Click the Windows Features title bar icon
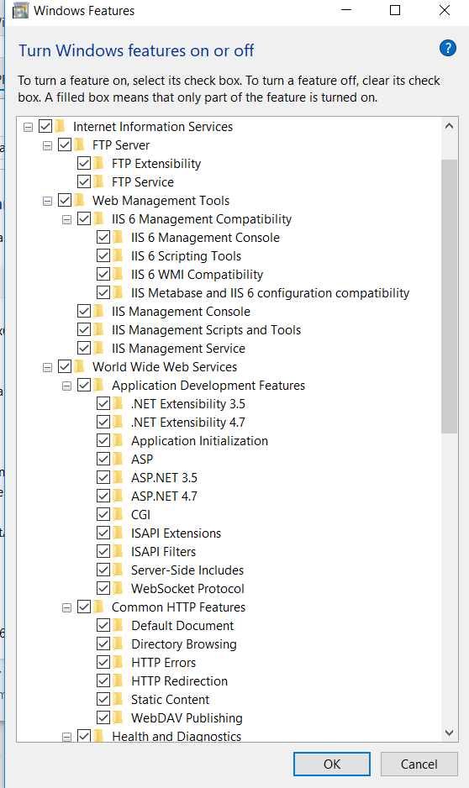This screenshot has height=788, width=469. pyautogui.click(x=20, y=11)
